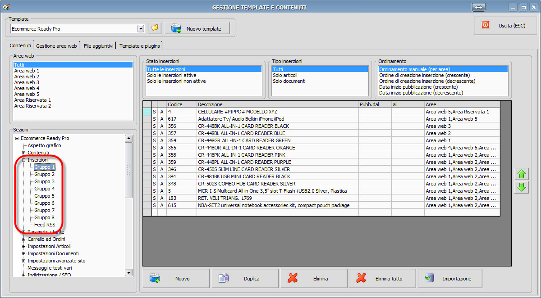Viewport: 541px width, 298px height.
Task: Select Feed RSS tree item
Action: pyautogui.click(x=45, y=225)
